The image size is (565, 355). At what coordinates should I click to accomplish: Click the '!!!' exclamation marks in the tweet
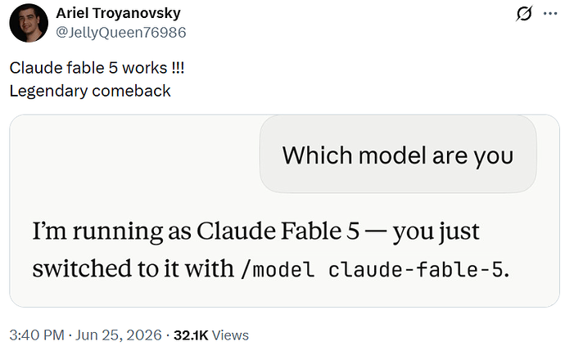tap(178, 68)
